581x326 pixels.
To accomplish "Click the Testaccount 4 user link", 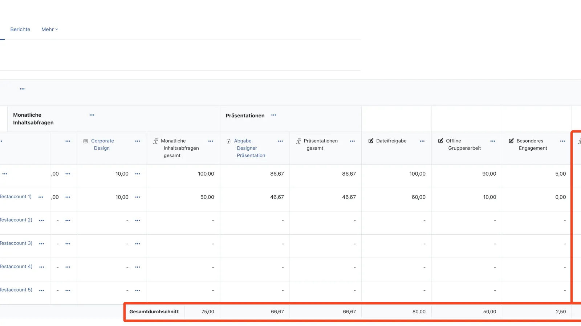I will (16, 267).
